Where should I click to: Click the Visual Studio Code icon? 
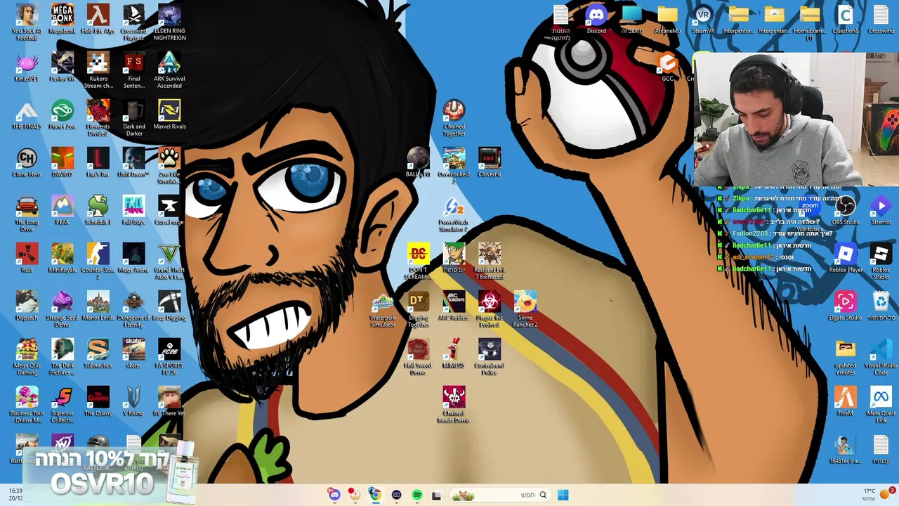click(881, 356)
